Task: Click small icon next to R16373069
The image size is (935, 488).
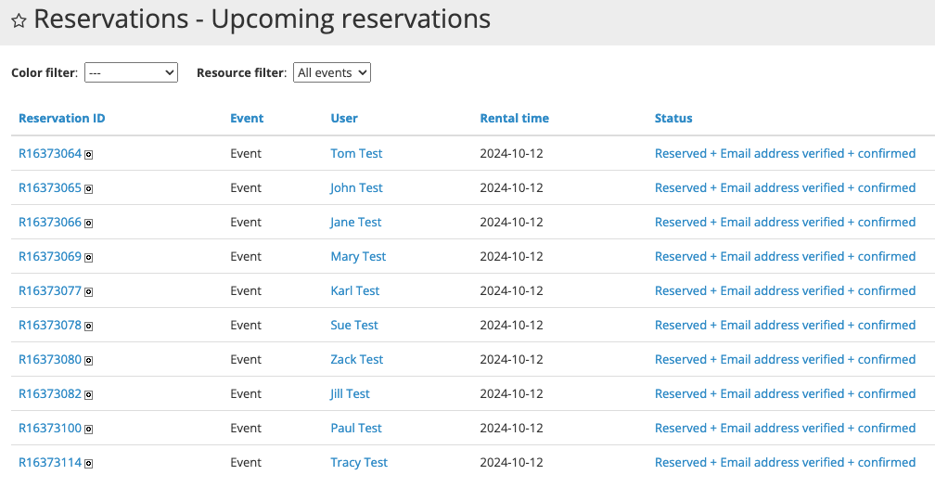Action: tap(89, 258)
